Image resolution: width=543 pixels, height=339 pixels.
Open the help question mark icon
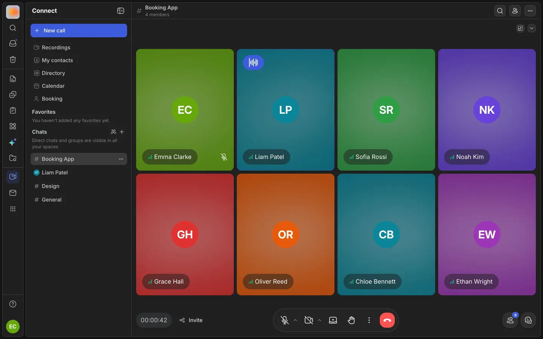pos(13,304)
